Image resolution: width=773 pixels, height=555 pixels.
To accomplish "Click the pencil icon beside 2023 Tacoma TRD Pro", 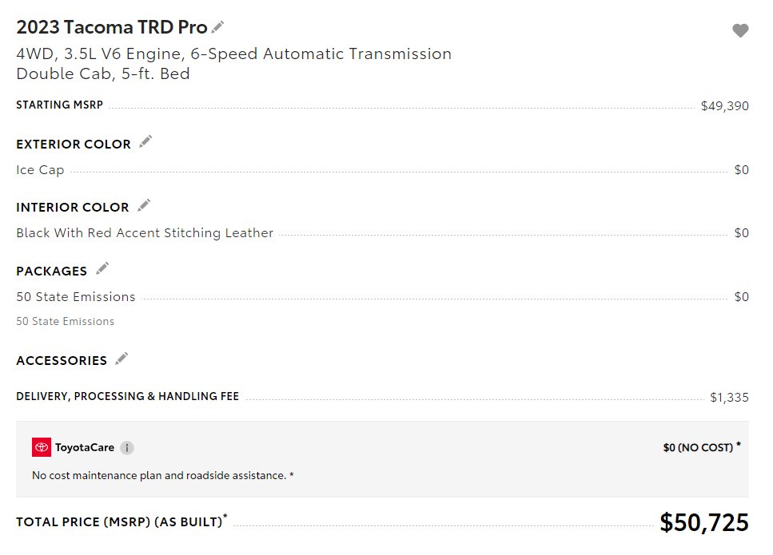I will pyautogui.click(x=217, y=27).
